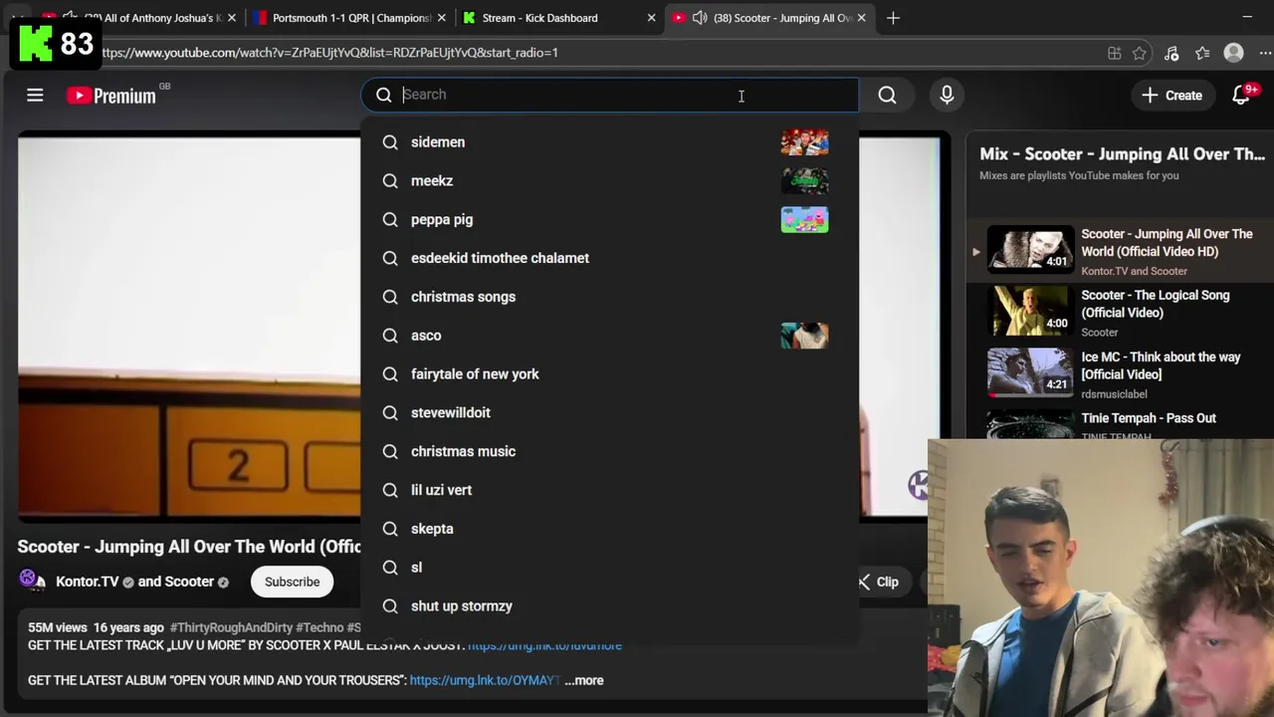The image size is (1274, 717).
Task: Open the notifications bell
Action: [x=1241, y=95]
